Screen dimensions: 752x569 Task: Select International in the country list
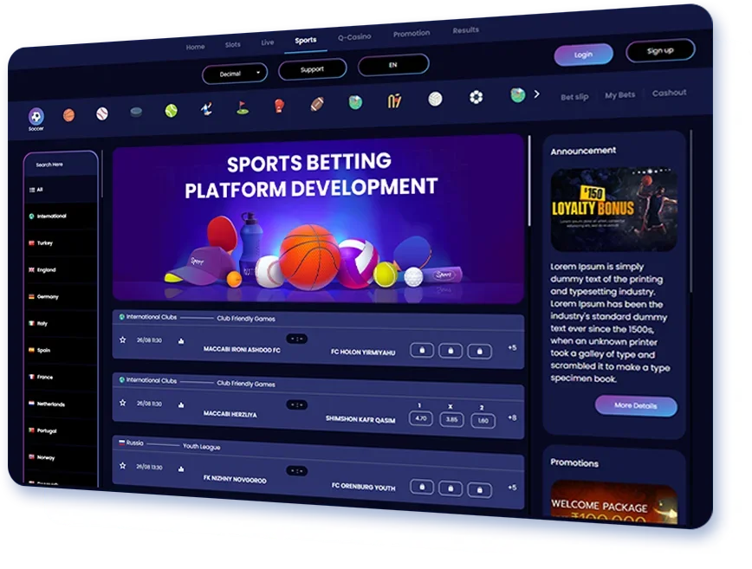point(61,217)
